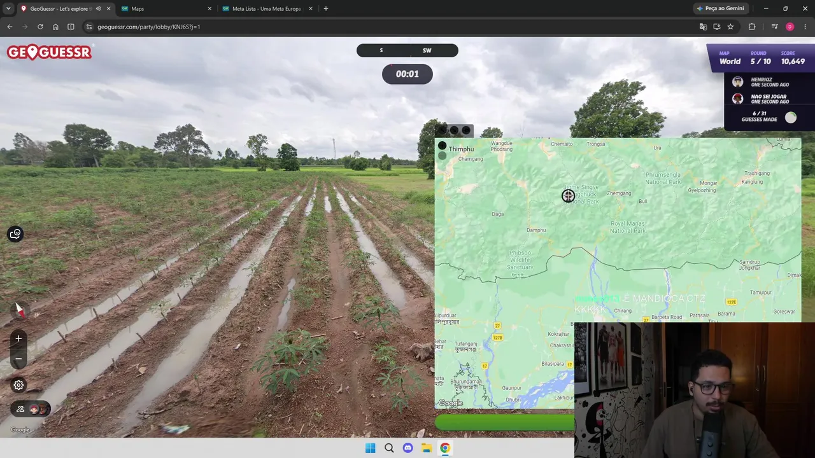Screen dimensions: 815x458
Task: Open Discord from the taskbar
Action: click(407, 448)
